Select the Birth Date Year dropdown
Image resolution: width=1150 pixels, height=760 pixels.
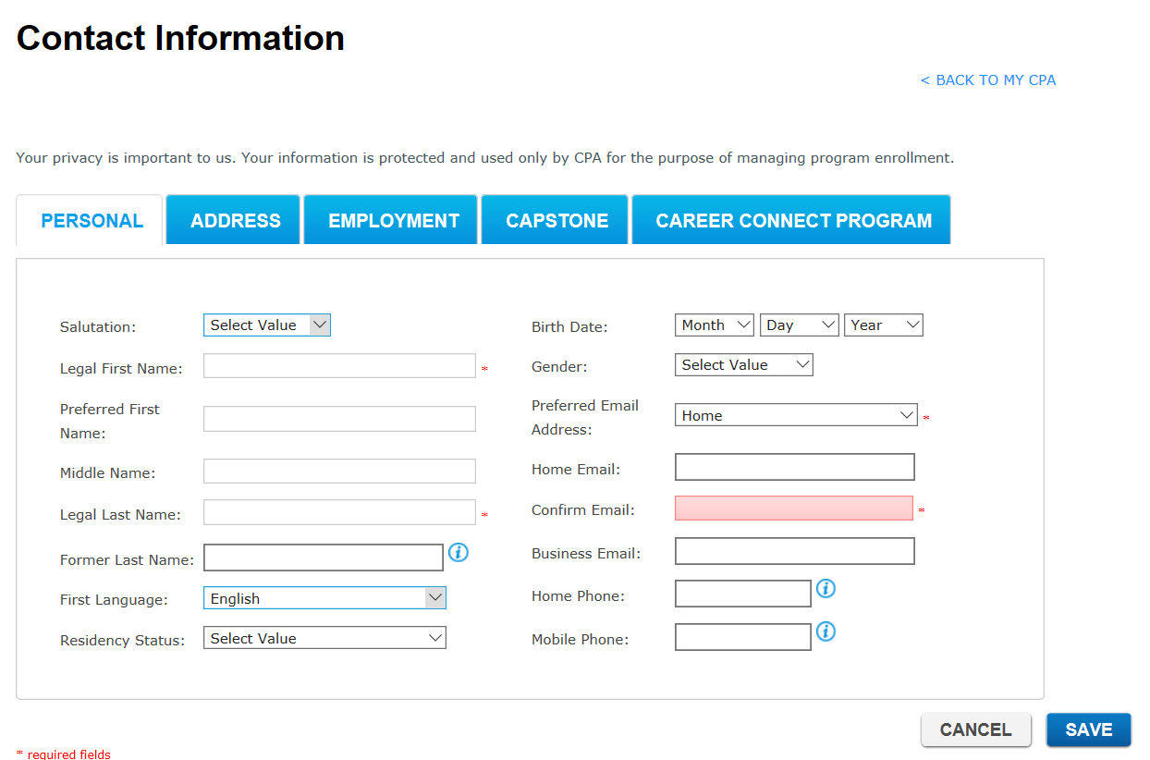(883, 325)
